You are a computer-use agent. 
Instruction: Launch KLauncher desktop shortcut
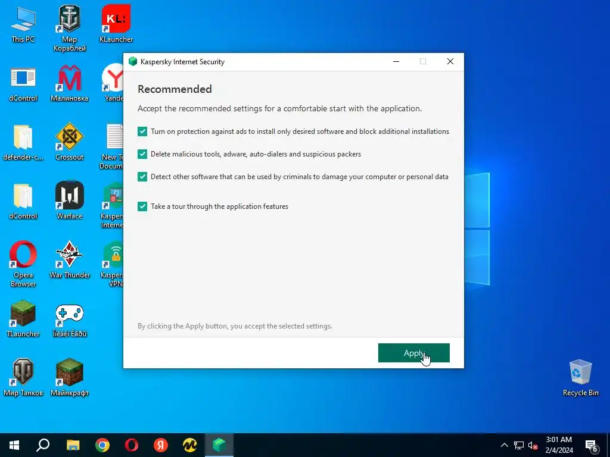click(116, 24)
